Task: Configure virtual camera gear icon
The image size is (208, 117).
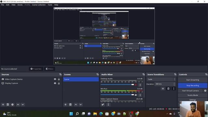Action: pyautogui.click(x=205, y=91)
